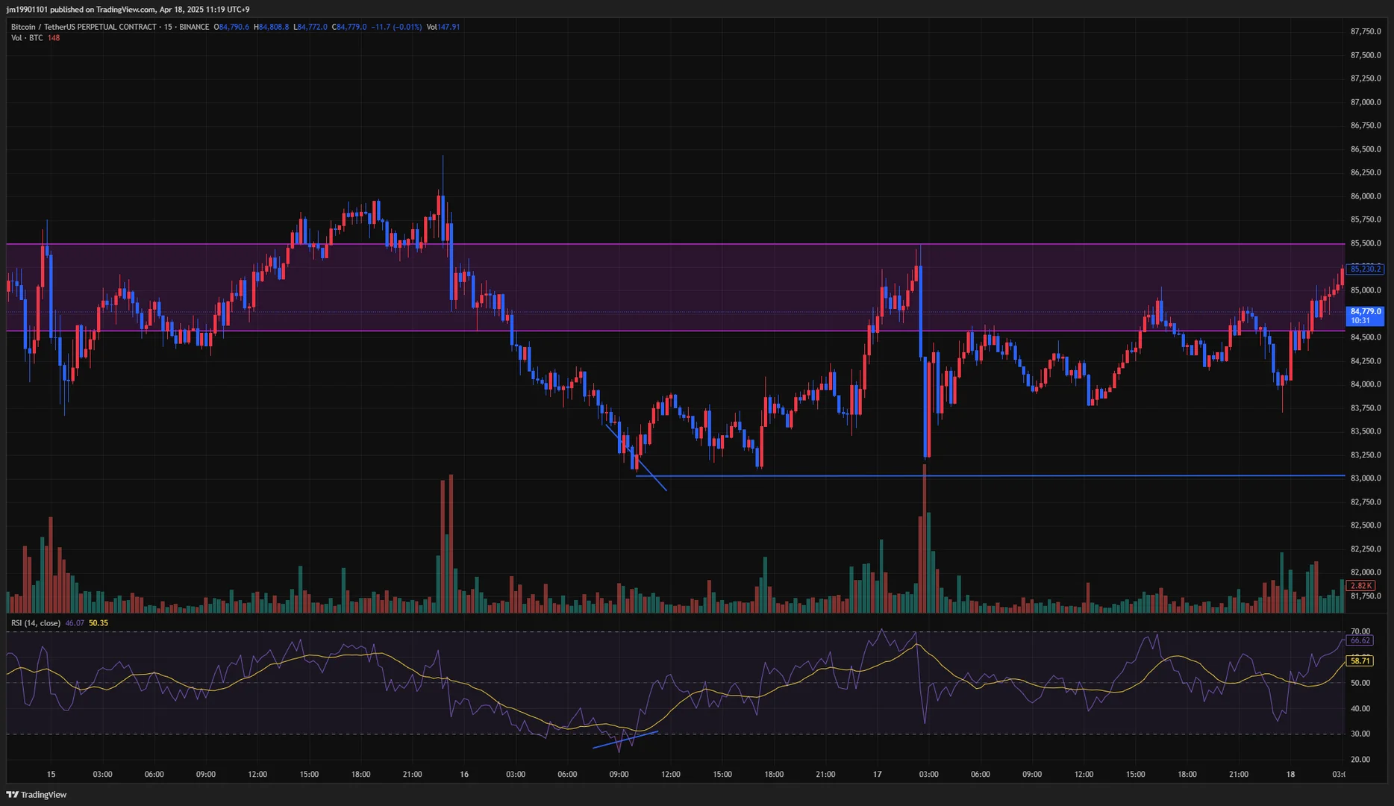The height and width of the screenshot is (806, 1394).
Task: Click the '83,500.0' price axis label
Action: click(x=1366, y=431)
